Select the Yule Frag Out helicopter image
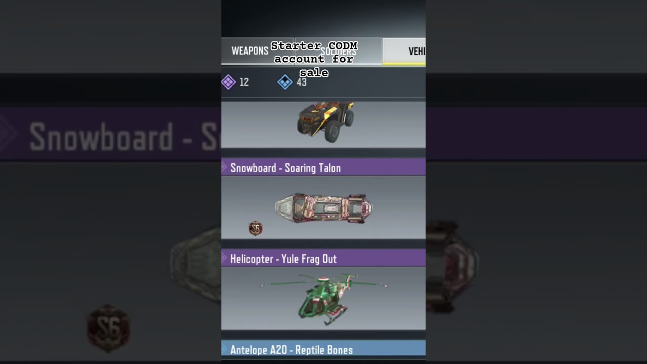This screenshot has height=364, width=647. [323, 299]
